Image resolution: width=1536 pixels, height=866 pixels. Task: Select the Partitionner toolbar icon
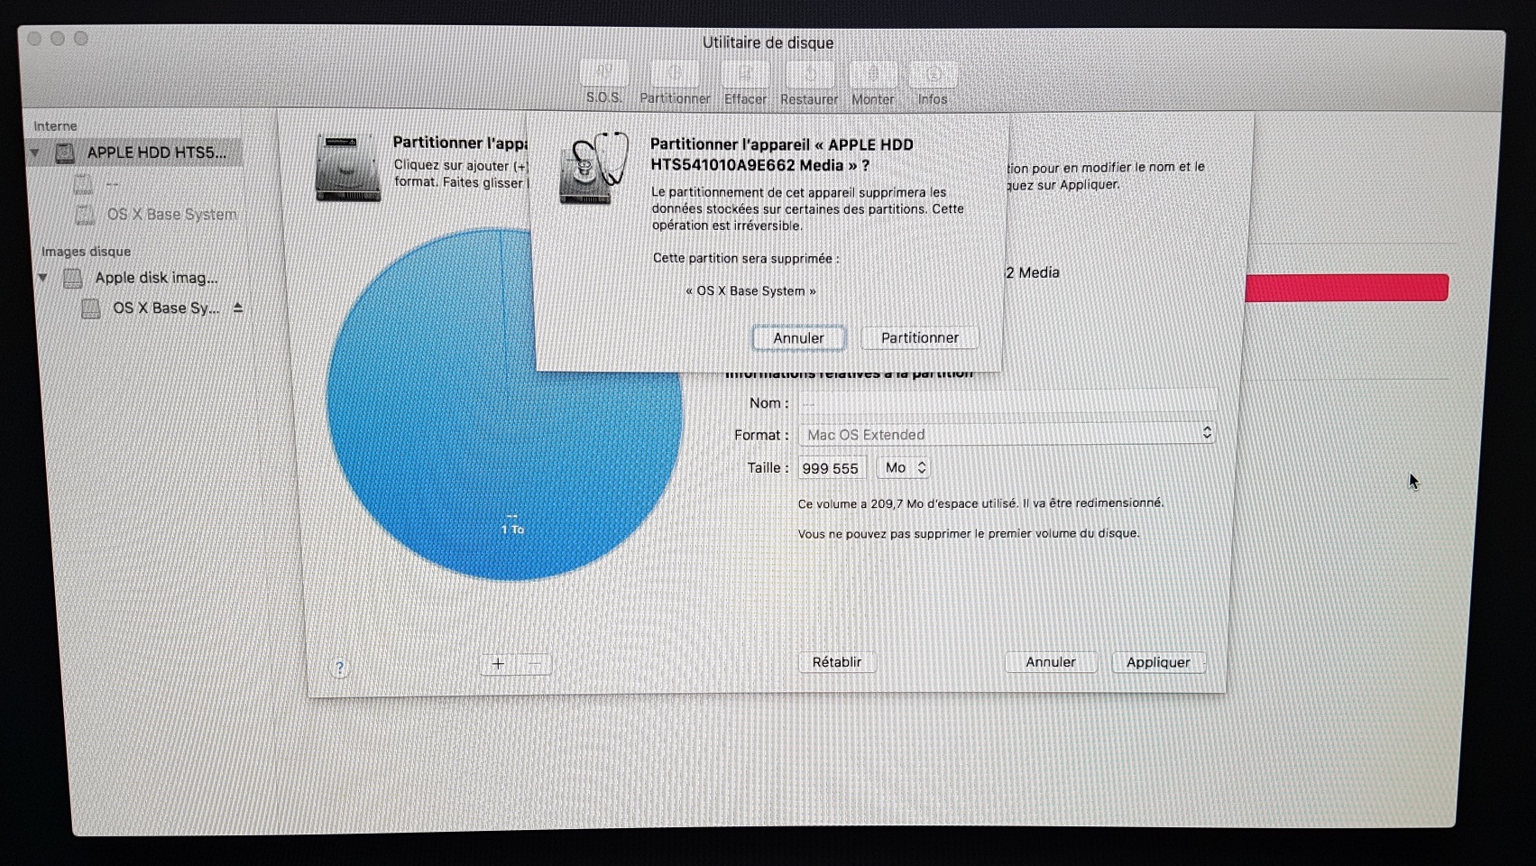click(x=675, y=73)
